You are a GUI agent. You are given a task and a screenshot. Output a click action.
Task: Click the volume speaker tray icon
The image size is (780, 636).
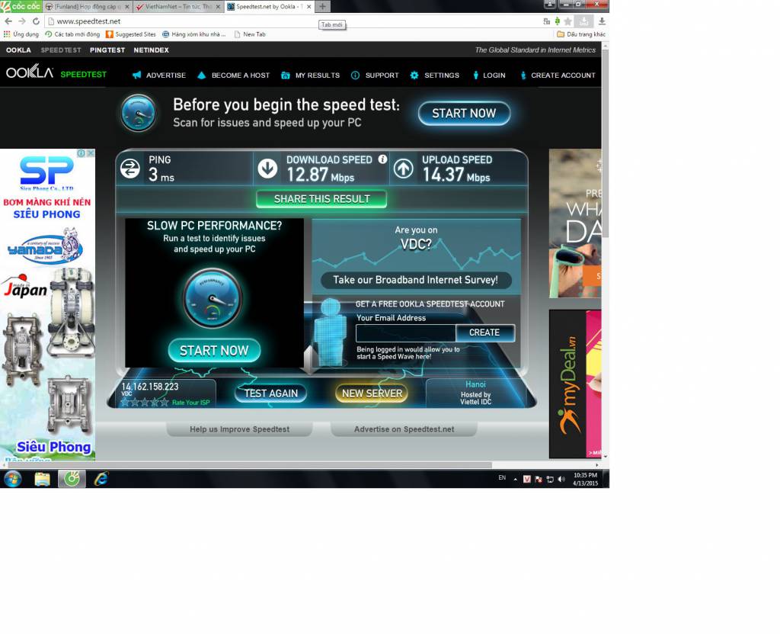[x=561, y=479]
